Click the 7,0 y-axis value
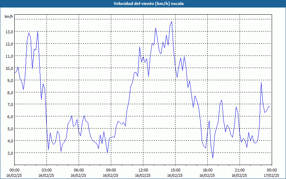 click(10, 105)
